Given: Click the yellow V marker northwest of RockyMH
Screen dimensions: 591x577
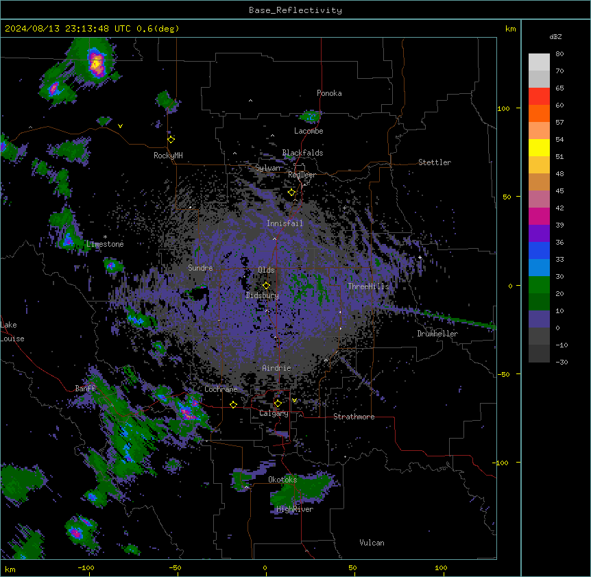Looking at the screenshot, I should coord(120,126).
